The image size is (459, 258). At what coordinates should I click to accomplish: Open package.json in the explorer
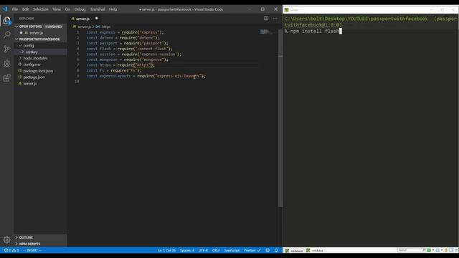pos(34,77)
